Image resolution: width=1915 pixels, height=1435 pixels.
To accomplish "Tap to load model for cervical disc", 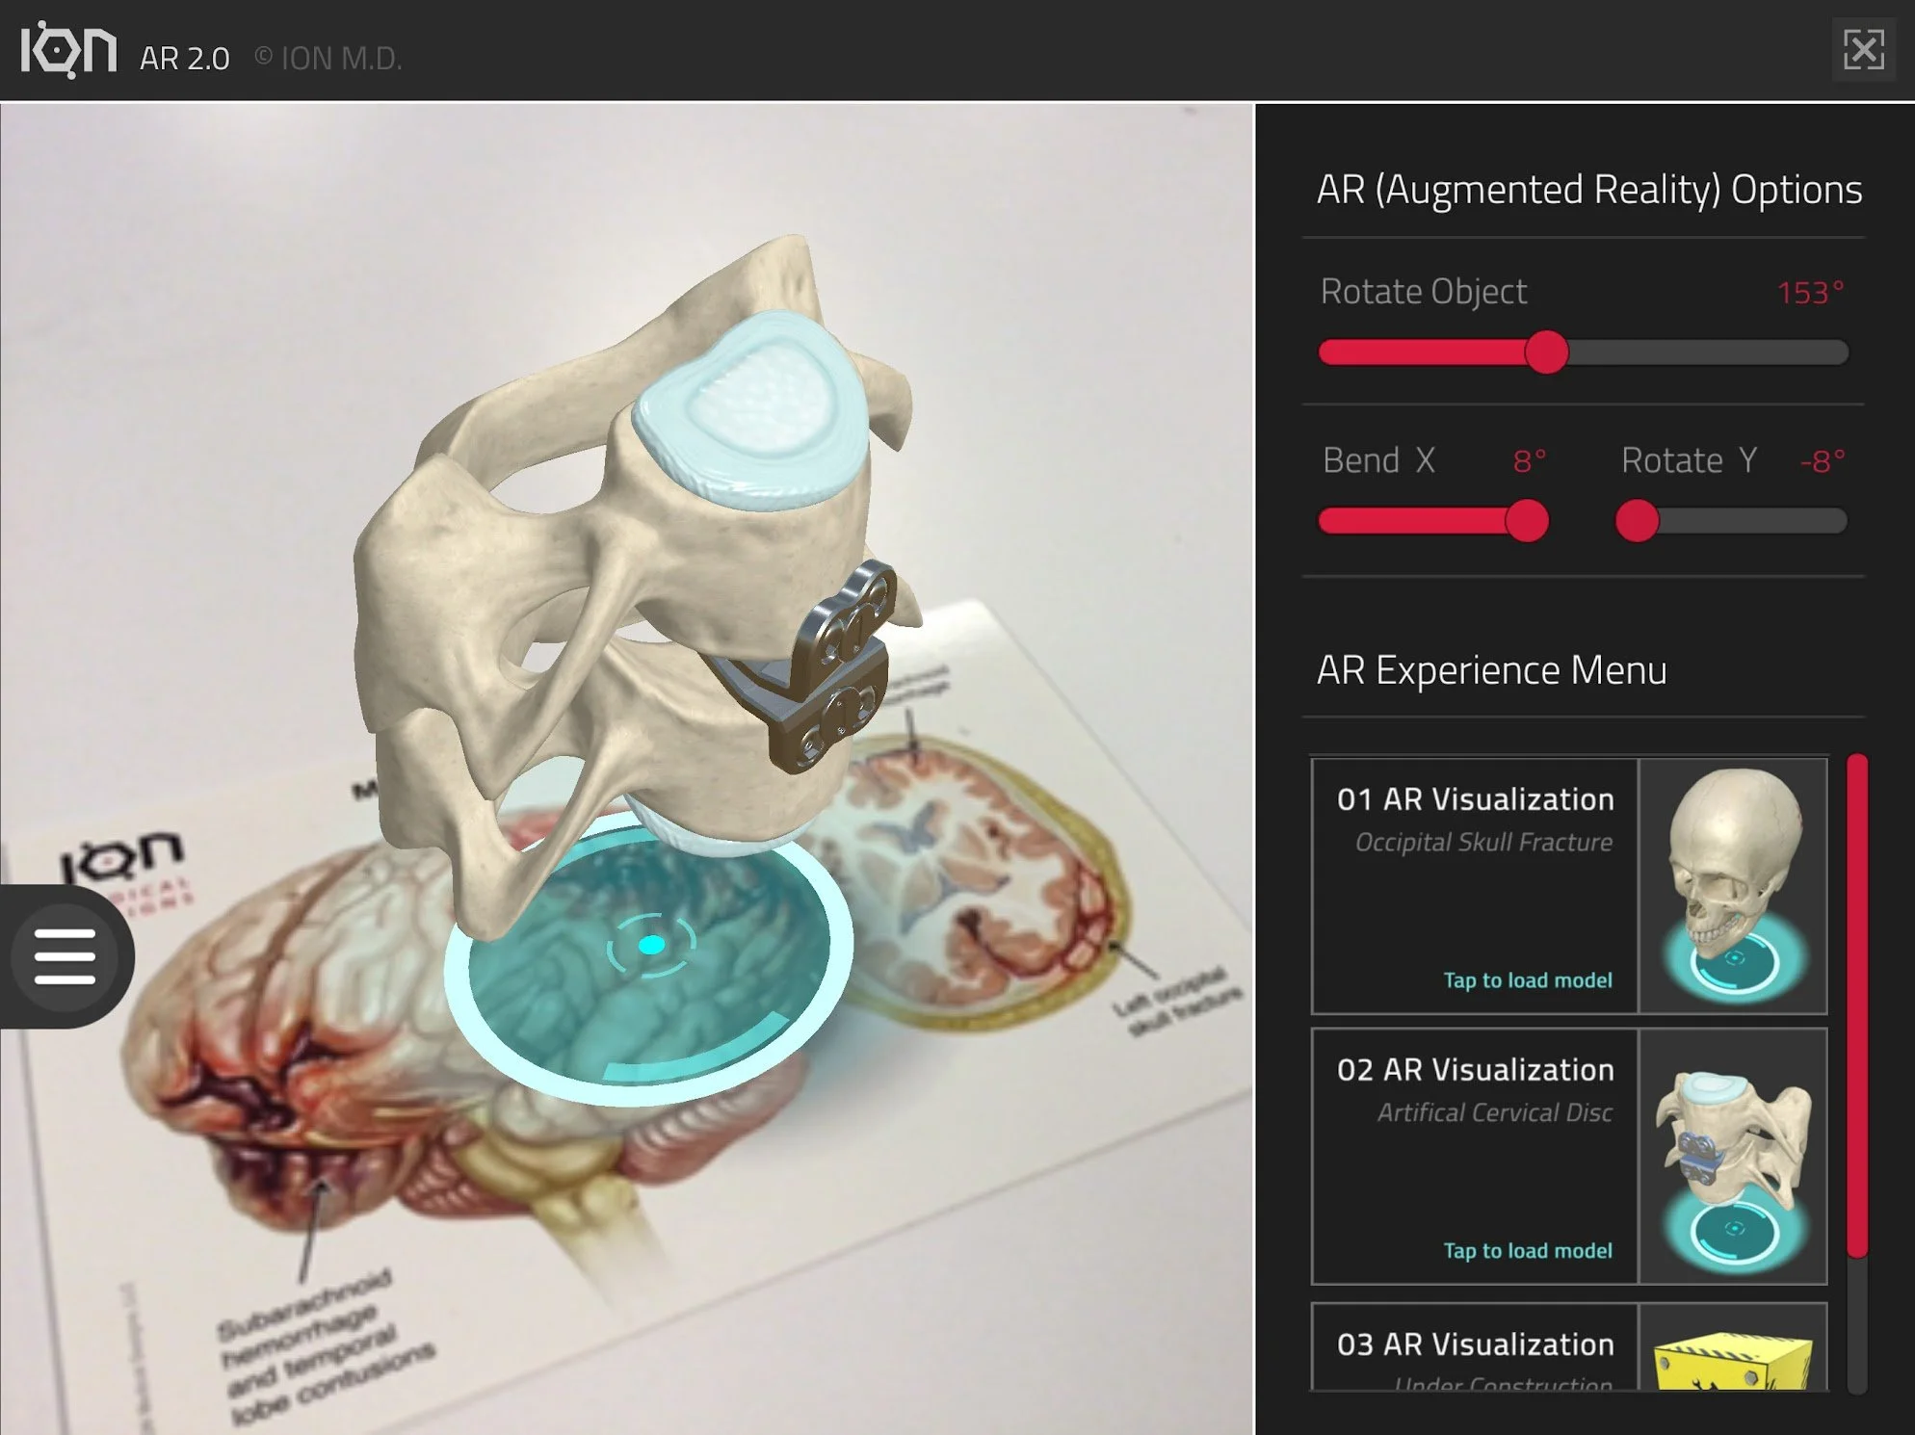I will pos(1527,1251).
